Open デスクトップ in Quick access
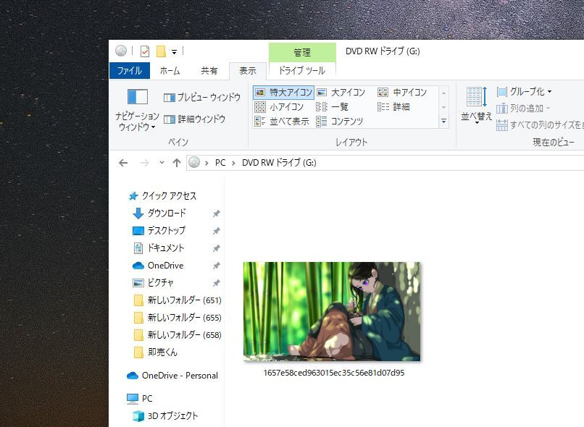 159,231
